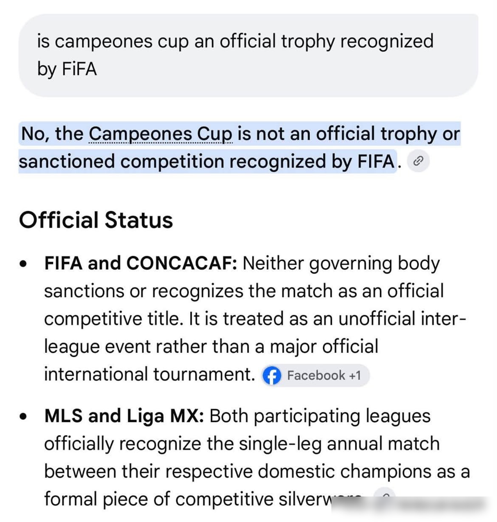Tap the search query bubble to edit it
497x522 pixels.
pos(248,55)
